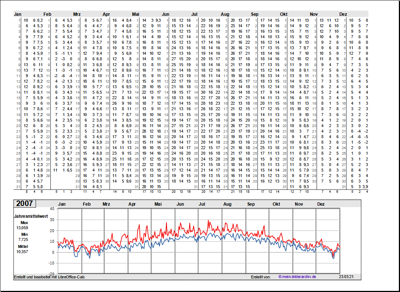400x292 pixels.
Task: Click the -10 label on chart y-axis
Action: pyautogui.click(x=51, y=263)
